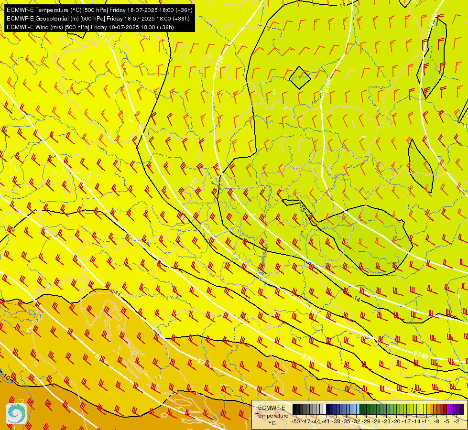
Task: Click the -38 value on the temperature scale
Action: pos(336,422)
